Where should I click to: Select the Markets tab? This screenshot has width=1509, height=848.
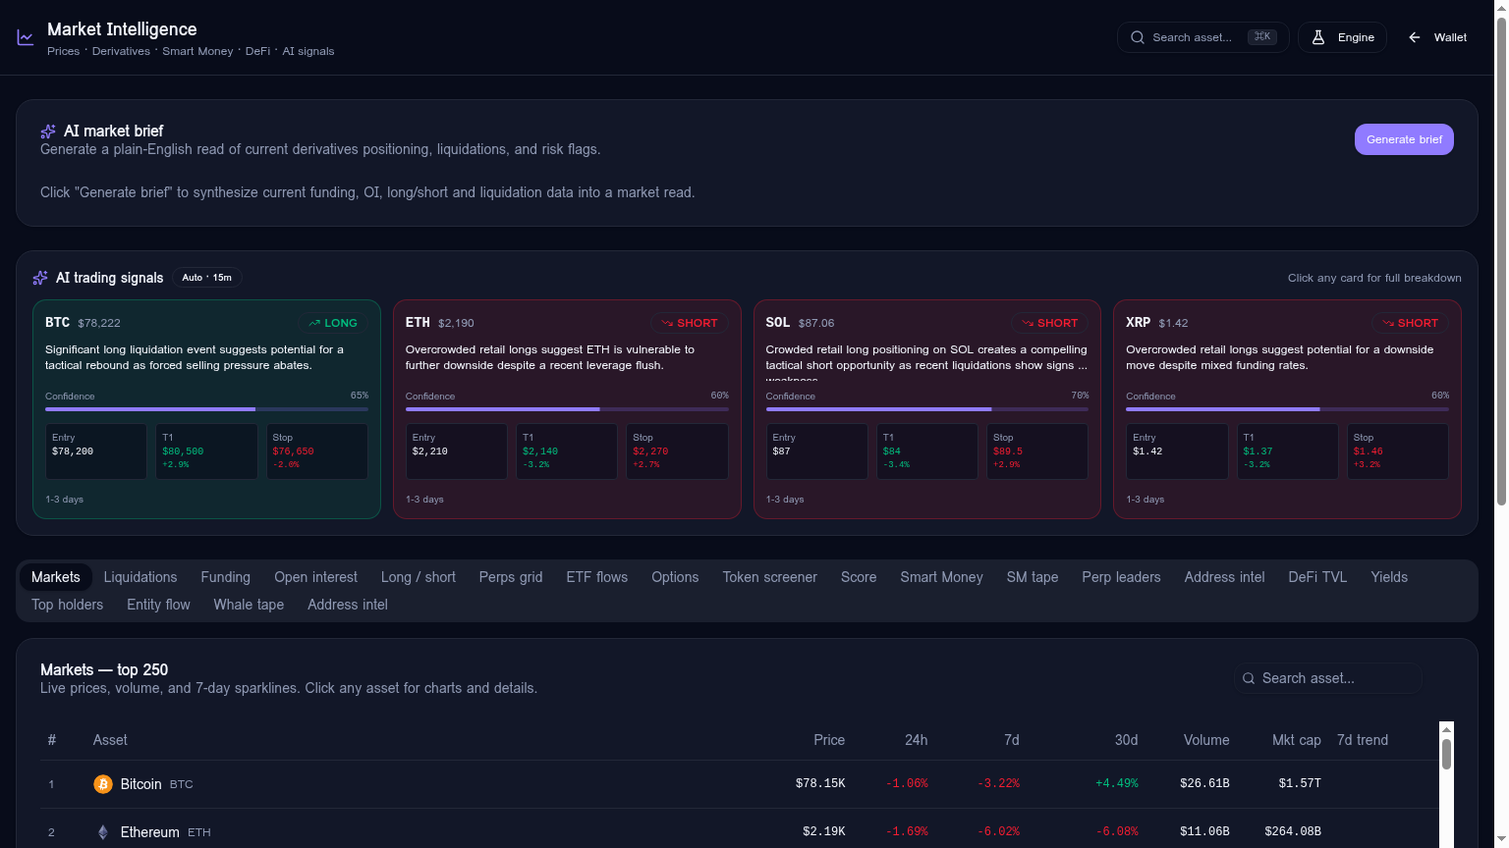56,577
